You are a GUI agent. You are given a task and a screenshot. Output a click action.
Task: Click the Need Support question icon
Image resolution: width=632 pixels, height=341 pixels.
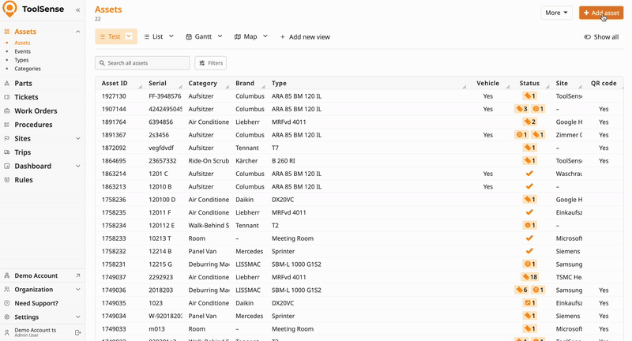coord(7,303)
